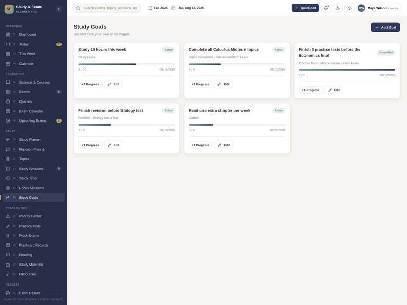
Task: Click the Exams clipboard icon
Action: click(x=8, y=92)
